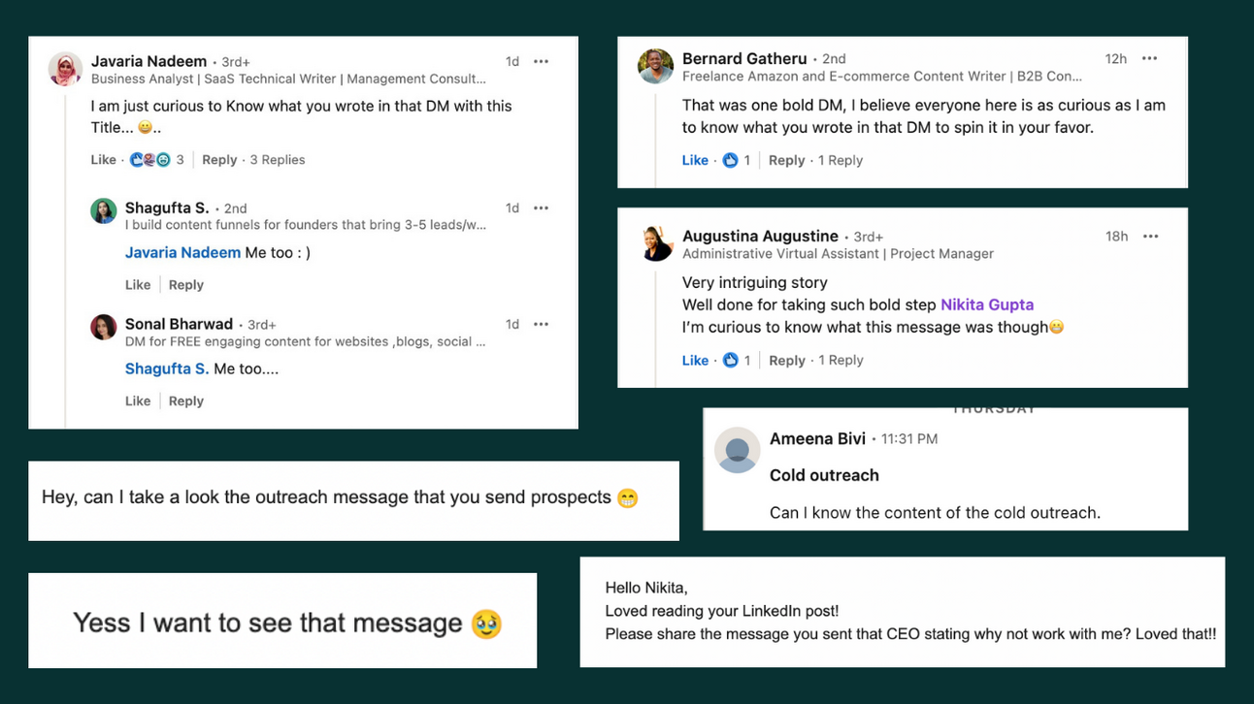Click Shagufta S.'s profile photo
The width and height of the screenshot is (1254, 704).
[x=103, y=210]
